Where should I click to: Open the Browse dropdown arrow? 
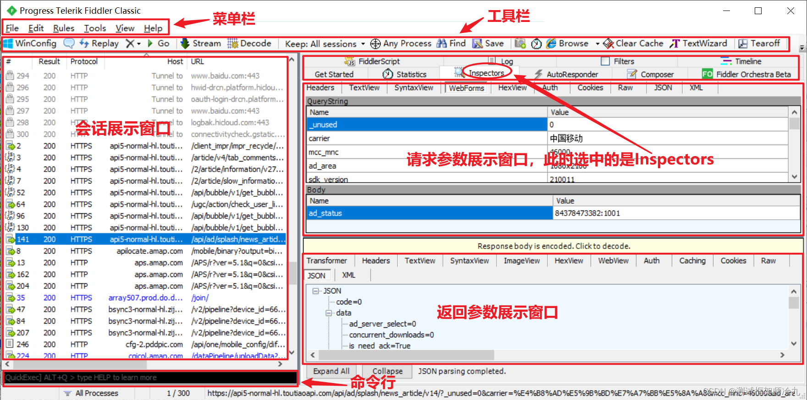tap(597, 44)
